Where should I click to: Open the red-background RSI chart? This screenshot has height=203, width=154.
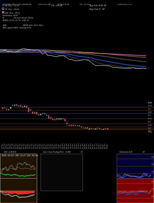(135, 191)
